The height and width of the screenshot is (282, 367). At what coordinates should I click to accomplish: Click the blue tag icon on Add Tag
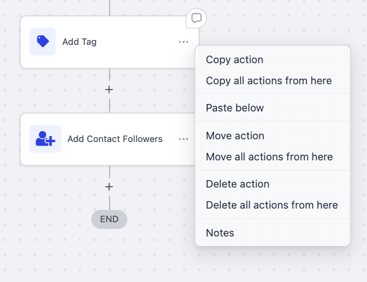pos(43,41)
